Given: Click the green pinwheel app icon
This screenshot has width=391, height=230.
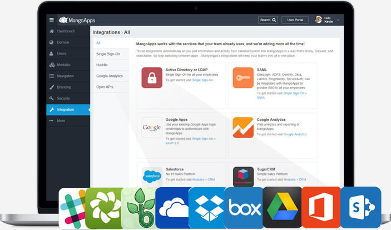Looking at the screenshot, I should [x=104, y=208].
